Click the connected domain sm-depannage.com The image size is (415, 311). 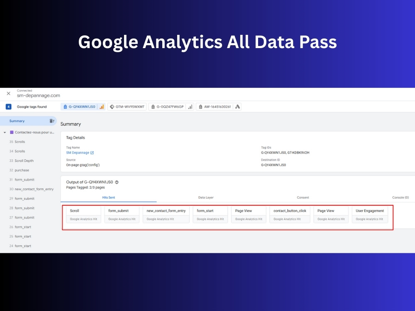[38, 95]
